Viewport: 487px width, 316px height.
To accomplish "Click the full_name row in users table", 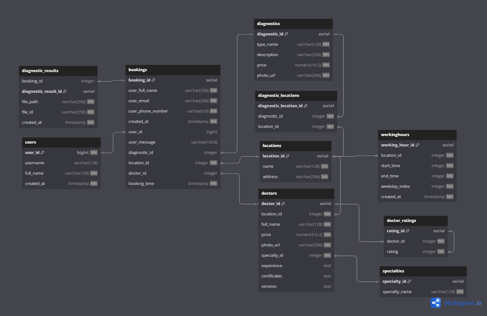I will coord(61,173).
